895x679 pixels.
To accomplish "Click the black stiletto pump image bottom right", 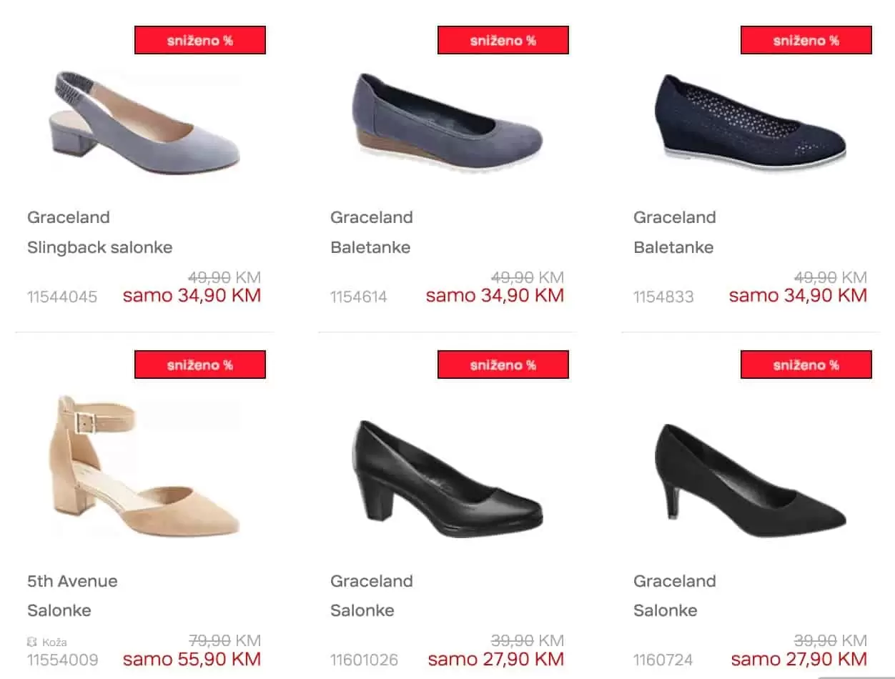I will point(751,475).
